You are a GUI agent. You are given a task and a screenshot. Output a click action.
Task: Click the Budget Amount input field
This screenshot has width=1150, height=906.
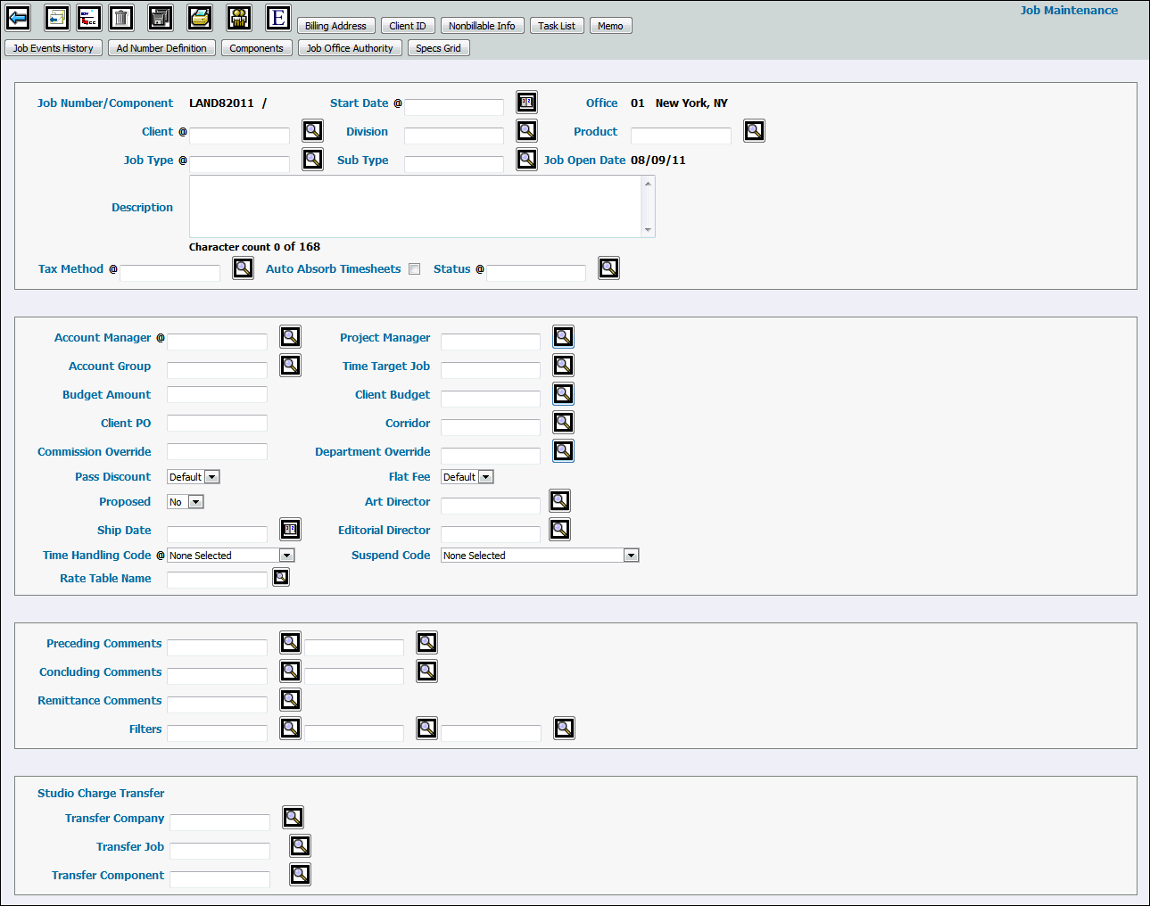pyautogui.click(x=217, y=394)
